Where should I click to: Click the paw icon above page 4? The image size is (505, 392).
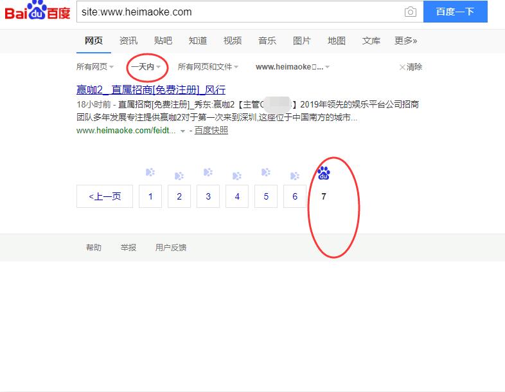236,176
